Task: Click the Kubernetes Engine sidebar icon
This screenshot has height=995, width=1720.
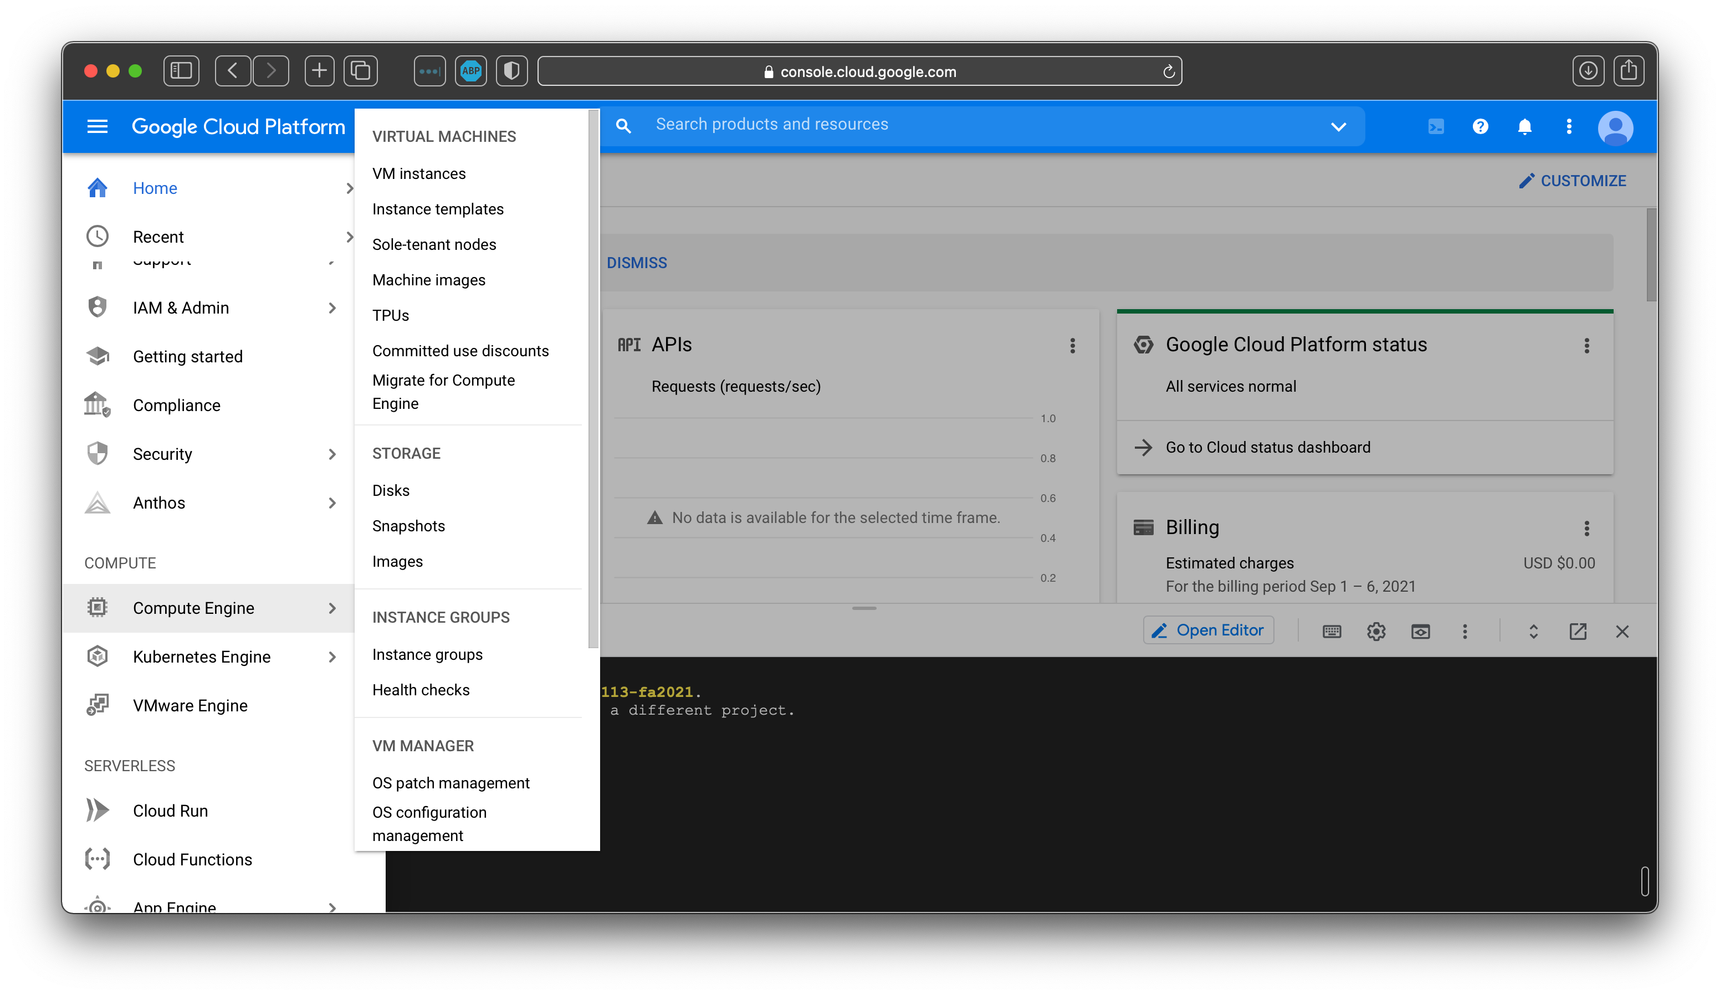Action: click(97, 657)
